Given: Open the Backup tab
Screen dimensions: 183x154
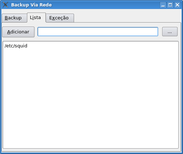Looking at the screenshot, I should point(14,18).
